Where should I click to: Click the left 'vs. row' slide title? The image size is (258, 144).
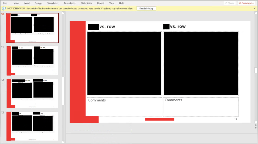(107, 27)
